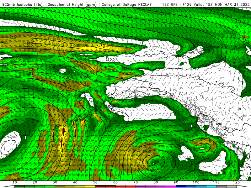Image resolution: width=251 pixels, height=188 pixels.
Task: Click the magenta swatch left of 90
Action: click(171, 186)
